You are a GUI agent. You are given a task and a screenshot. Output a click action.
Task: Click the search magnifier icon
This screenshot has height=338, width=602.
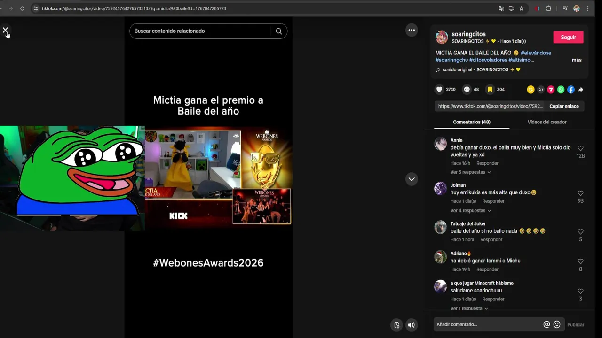point(279,31)
